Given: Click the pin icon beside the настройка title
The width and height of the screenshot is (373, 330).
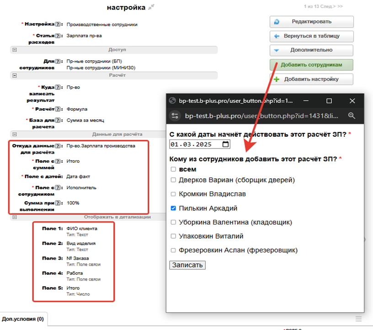Looking at the screenshot, I should click(151, 7).
